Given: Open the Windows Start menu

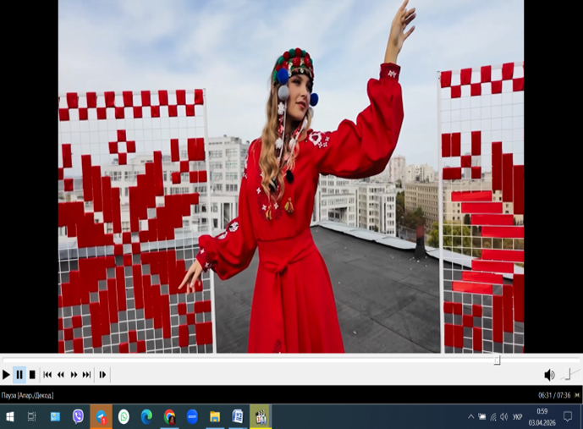Looking at the screenshot, I should [10, 416].
